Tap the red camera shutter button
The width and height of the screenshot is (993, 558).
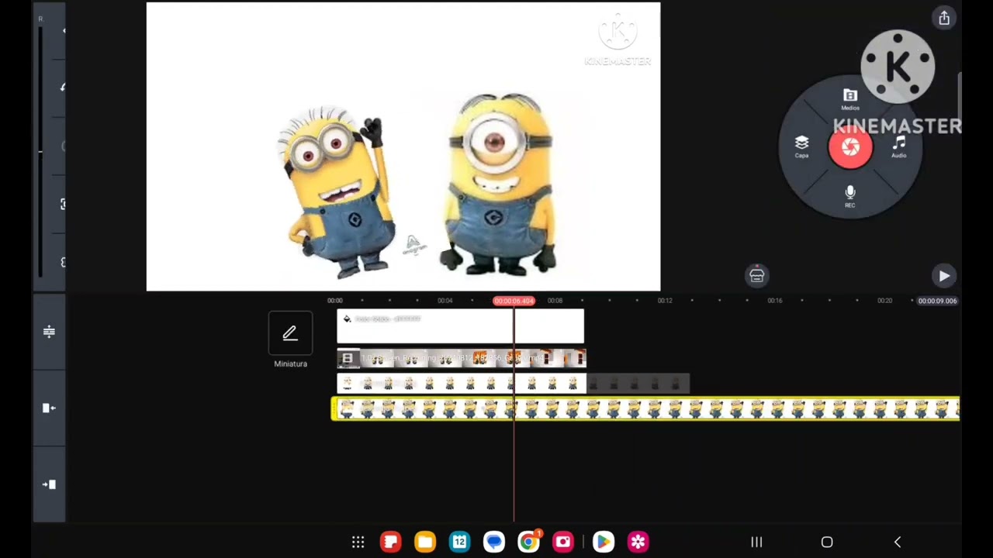850,146
